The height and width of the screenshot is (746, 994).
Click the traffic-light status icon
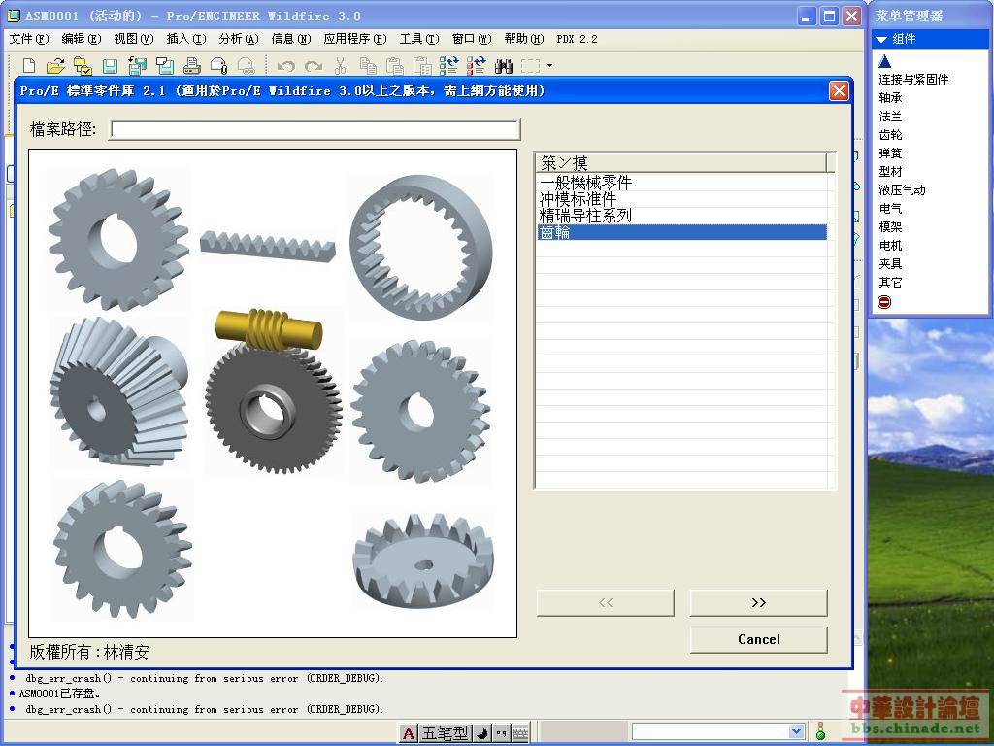pyautogui.click(x=821, y=731)
